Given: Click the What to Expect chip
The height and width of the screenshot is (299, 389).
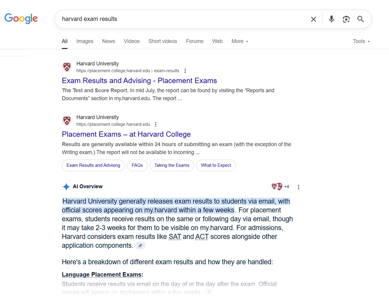Looking at the screenshot, I should click(216, 165).
